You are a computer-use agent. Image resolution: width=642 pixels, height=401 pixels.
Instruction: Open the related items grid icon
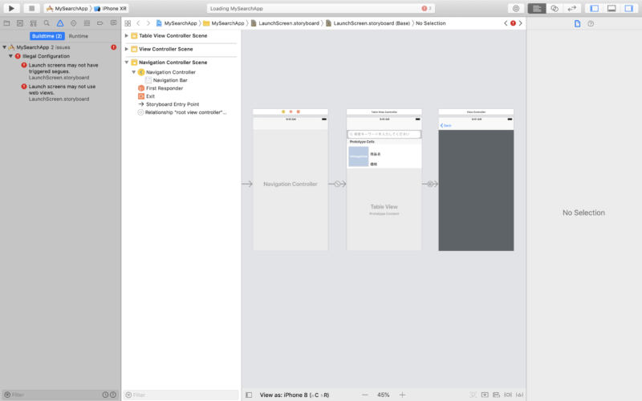tap(128, 23)
